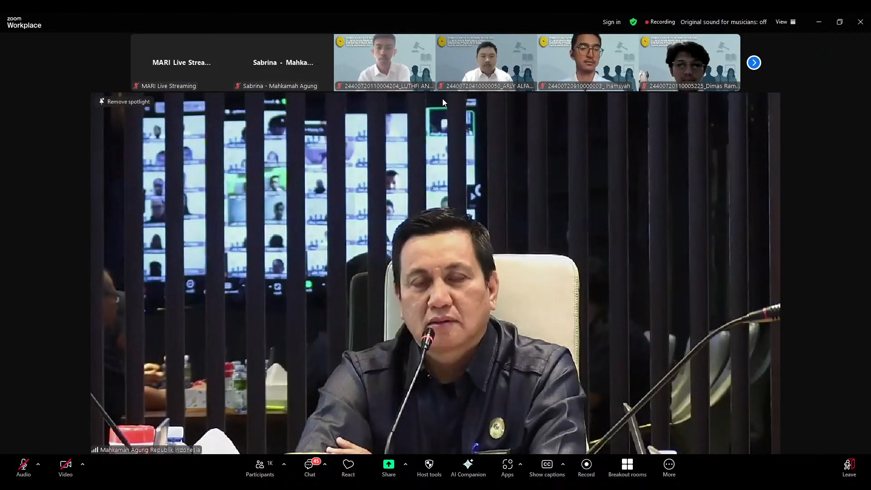Screen dimensions: 871x490
Task: Click the Sign in link
Action: click(611, 22)
